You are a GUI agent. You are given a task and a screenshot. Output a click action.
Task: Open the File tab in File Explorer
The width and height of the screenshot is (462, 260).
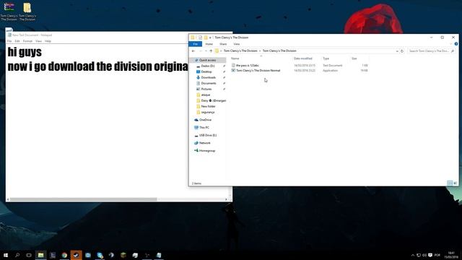(195, 44)
